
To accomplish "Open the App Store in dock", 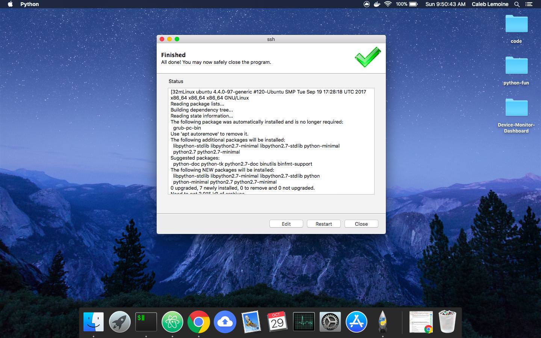I will 356,322.
